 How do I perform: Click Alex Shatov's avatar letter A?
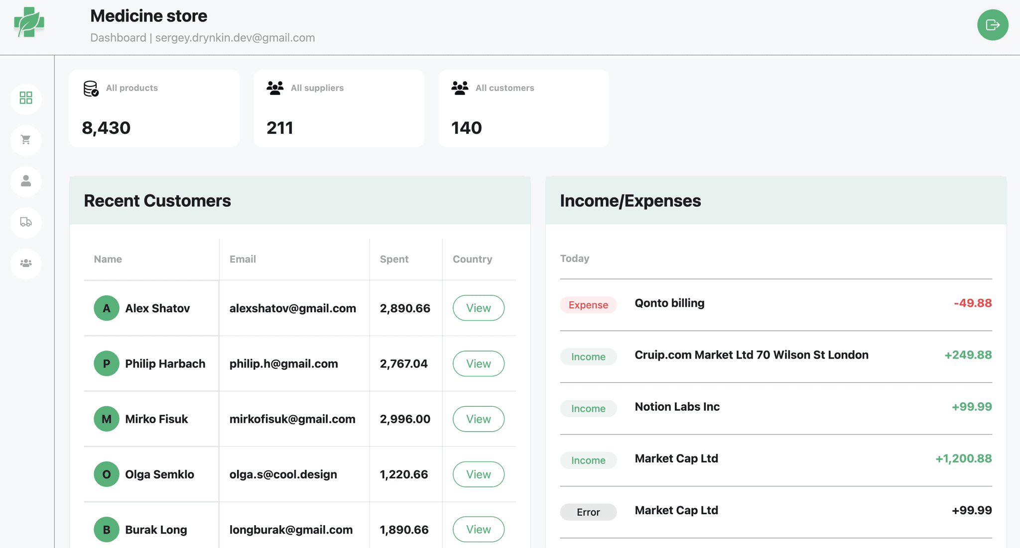click(x=107, y=308)
